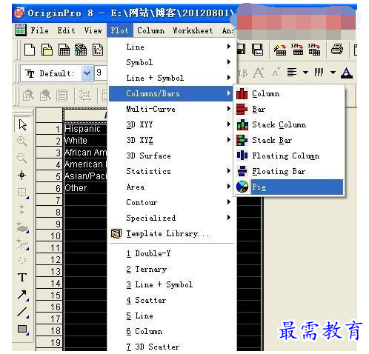Click the New Excel toolbar icon
Image resolution: width=369 pixels, height=354 pixels.
tap(81, 50)
